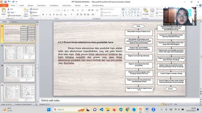Zoom in with plus button

point(196,105)
